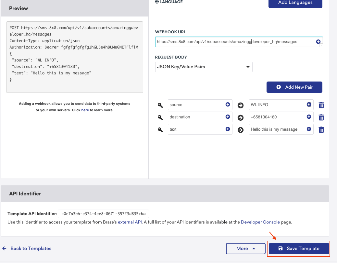Click Add New Pair button
The width and height of the screenshot is (337, 263).
point(294,87)
